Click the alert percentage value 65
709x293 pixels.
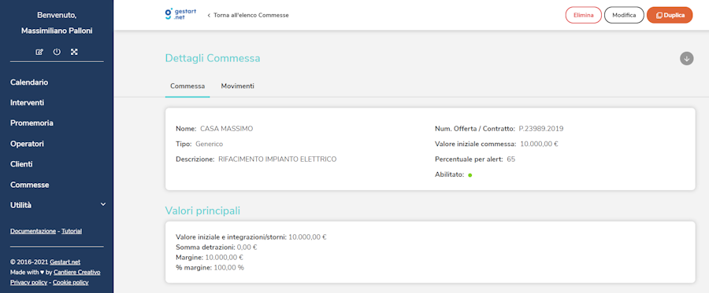(511, 159)
